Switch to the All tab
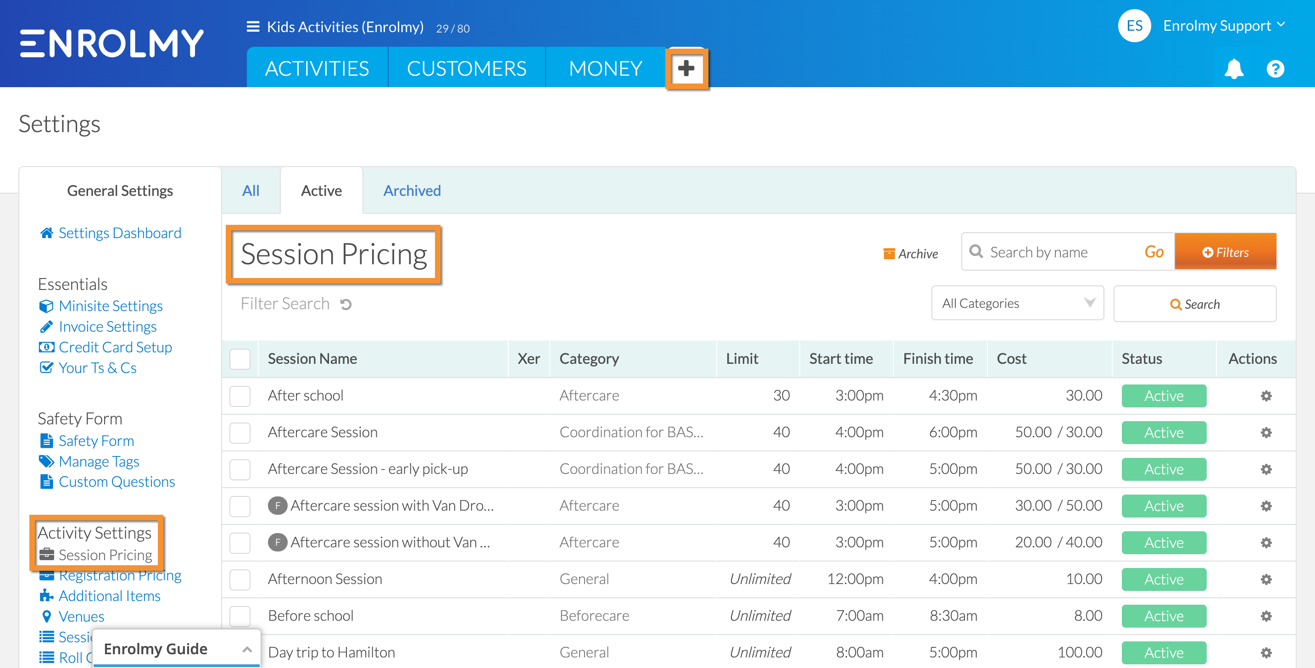Viewport: 1315px width, 668px height. pos(251,191)
